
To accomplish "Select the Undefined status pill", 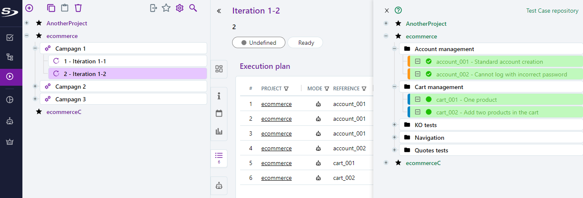I will pos(259,43).
